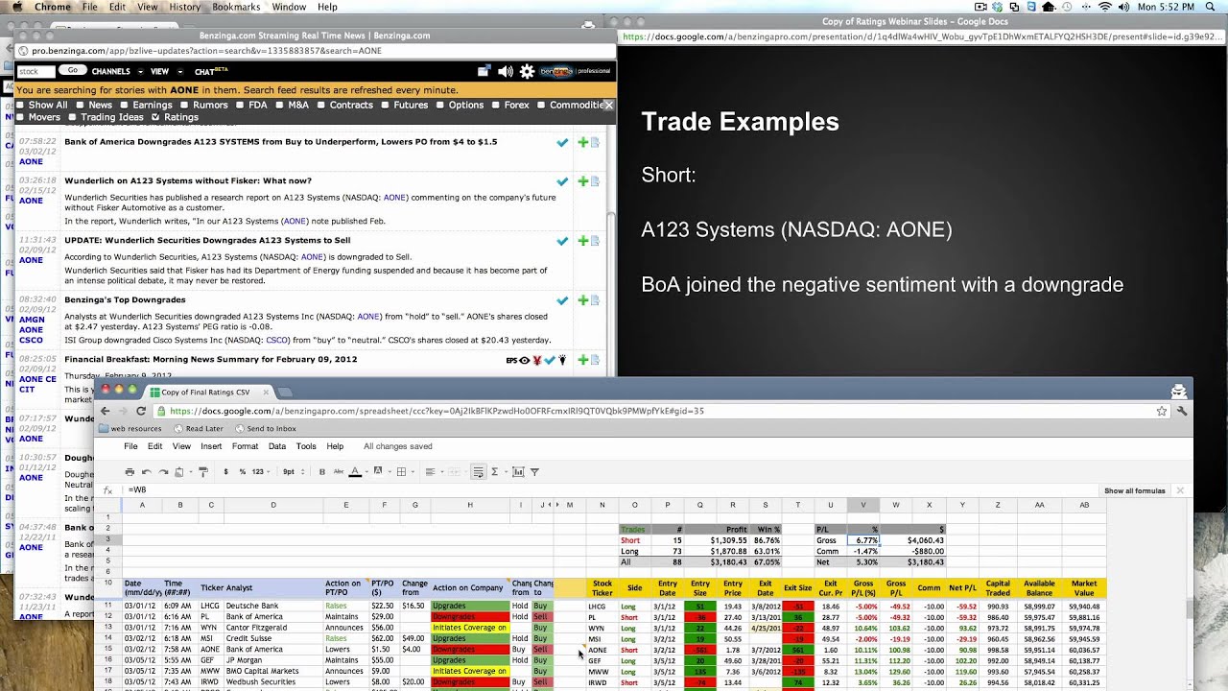Toggle the wrap text icon
The image size is (1228, 691).
point(478,471)
